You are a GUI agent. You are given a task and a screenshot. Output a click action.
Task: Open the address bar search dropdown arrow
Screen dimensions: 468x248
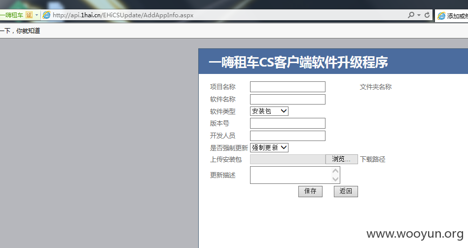point(419,15)
